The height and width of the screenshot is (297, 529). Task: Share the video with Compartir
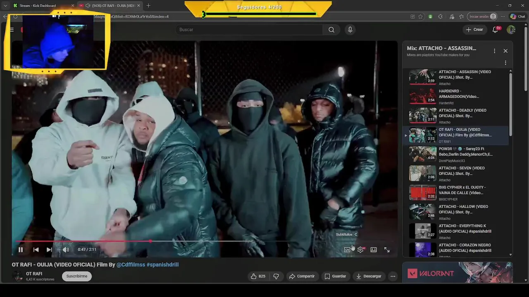tap(302, 276)
